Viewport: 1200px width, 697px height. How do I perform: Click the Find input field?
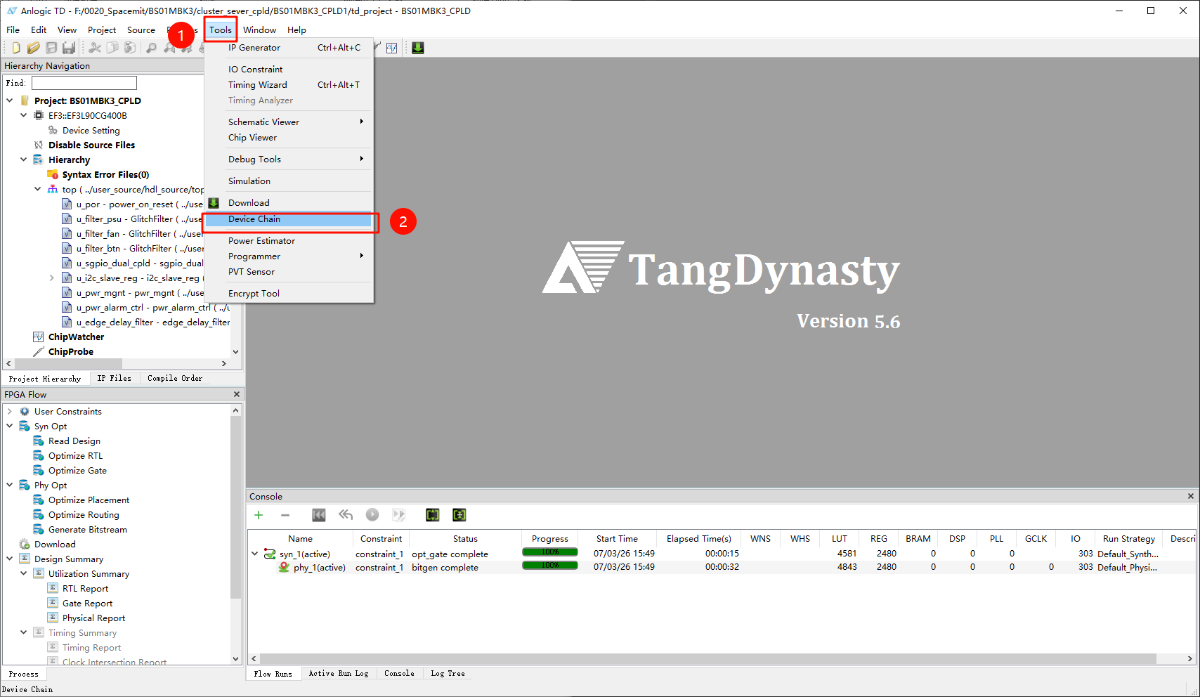tap(84, 83)
